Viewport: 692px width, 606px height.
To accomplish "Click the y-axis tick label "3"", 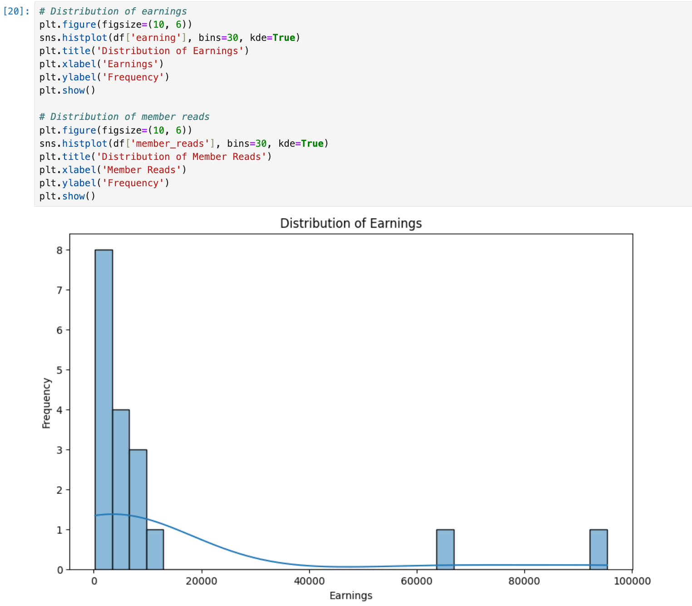I will (60, 450).
